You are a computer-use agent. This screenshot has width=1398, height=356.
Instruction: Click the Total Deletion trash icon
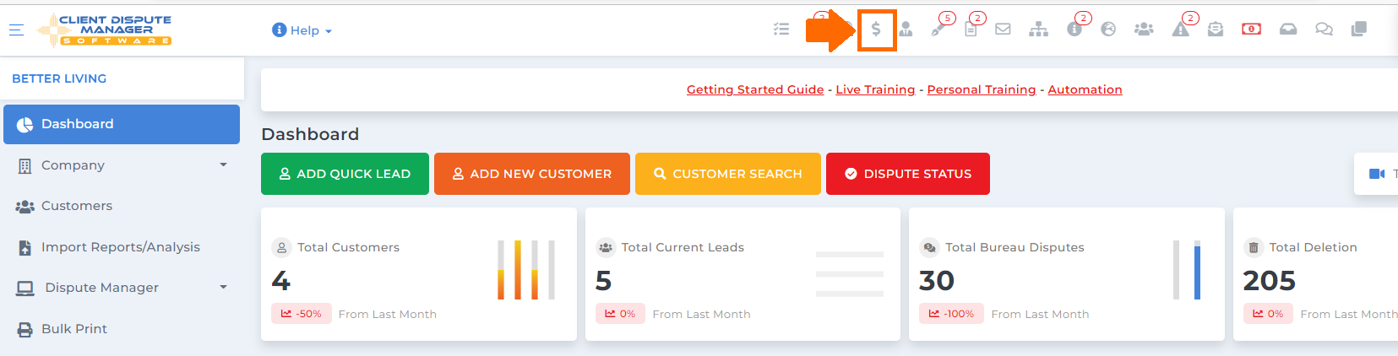[1254, 247]
